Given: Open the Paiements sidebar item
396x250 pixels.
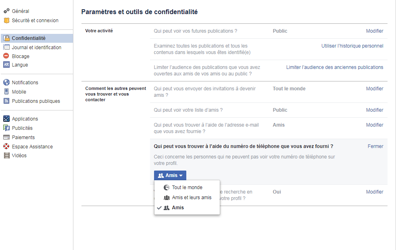Looking at the screenshot, I should point(23,137).
